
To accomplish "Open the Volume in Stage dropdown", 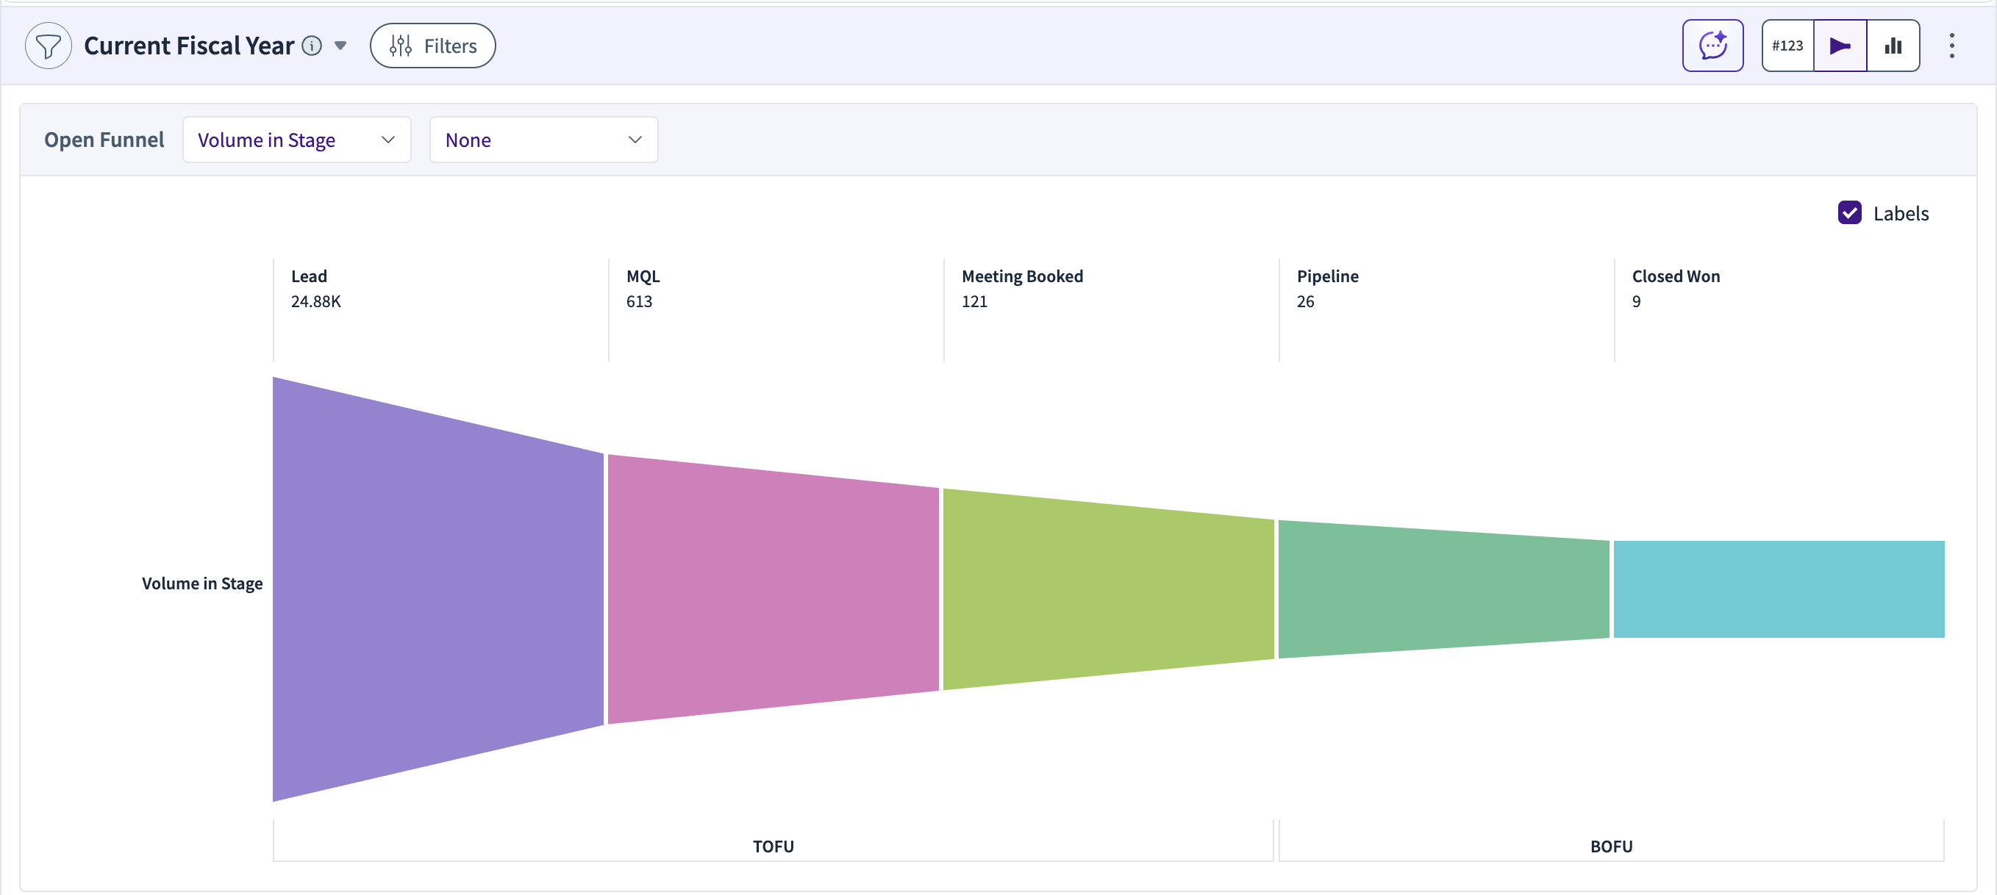I will pyautogui.click(x=296, y=140).
